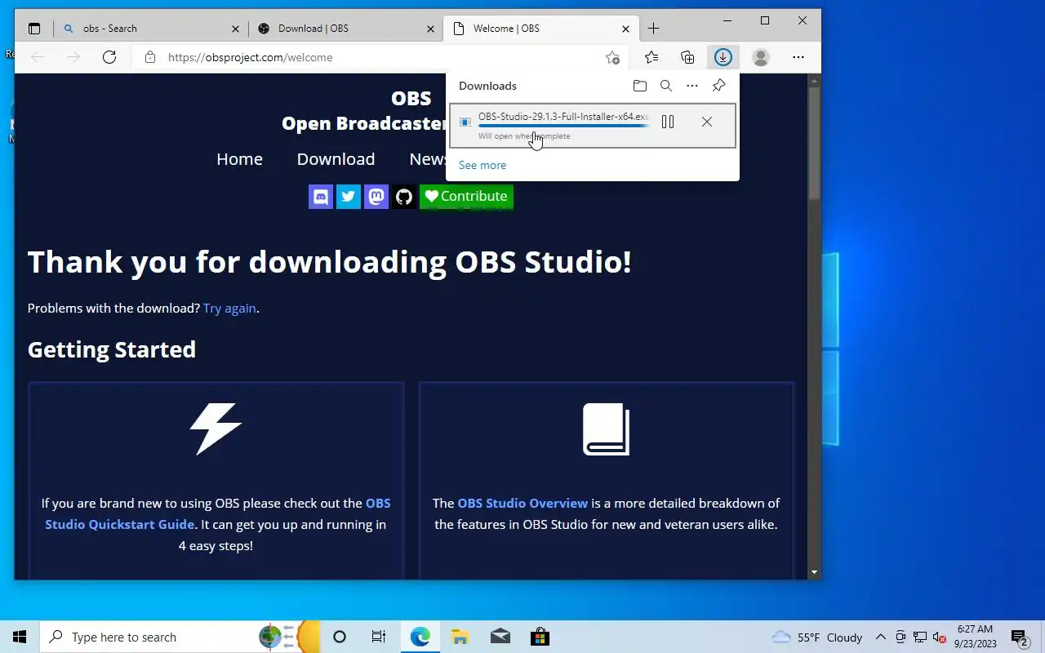Open Edge from the taskbar
Screen dimensions: 1045x653
click(x=420, y=637)
